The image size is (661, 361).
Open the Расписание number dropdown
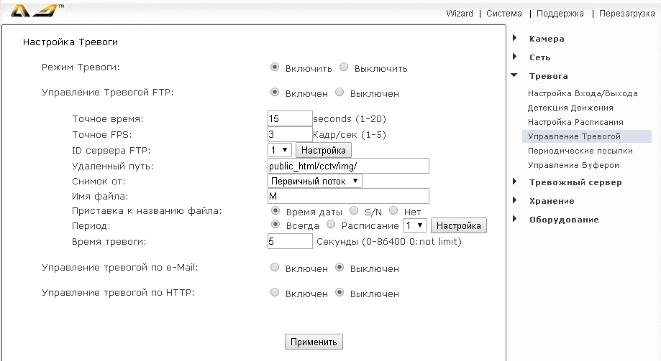point(415,225)
